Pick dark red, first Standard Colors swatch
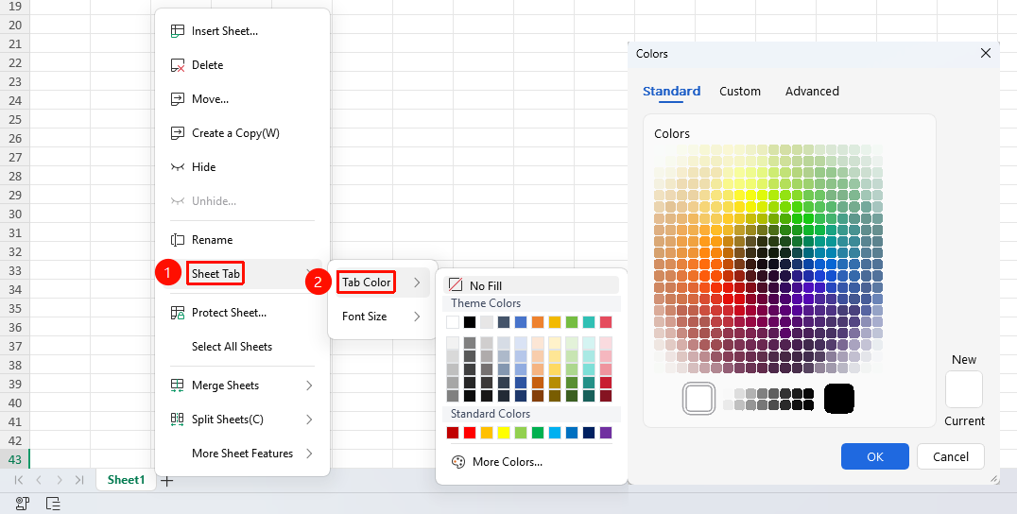The height and width of the screenshot is (514, 1017). coord(453,433)
